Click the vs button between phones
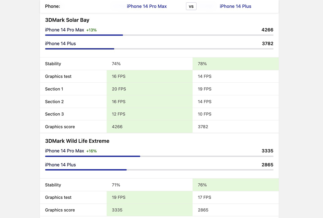323x218 pixels. click(x=191, y=6)
